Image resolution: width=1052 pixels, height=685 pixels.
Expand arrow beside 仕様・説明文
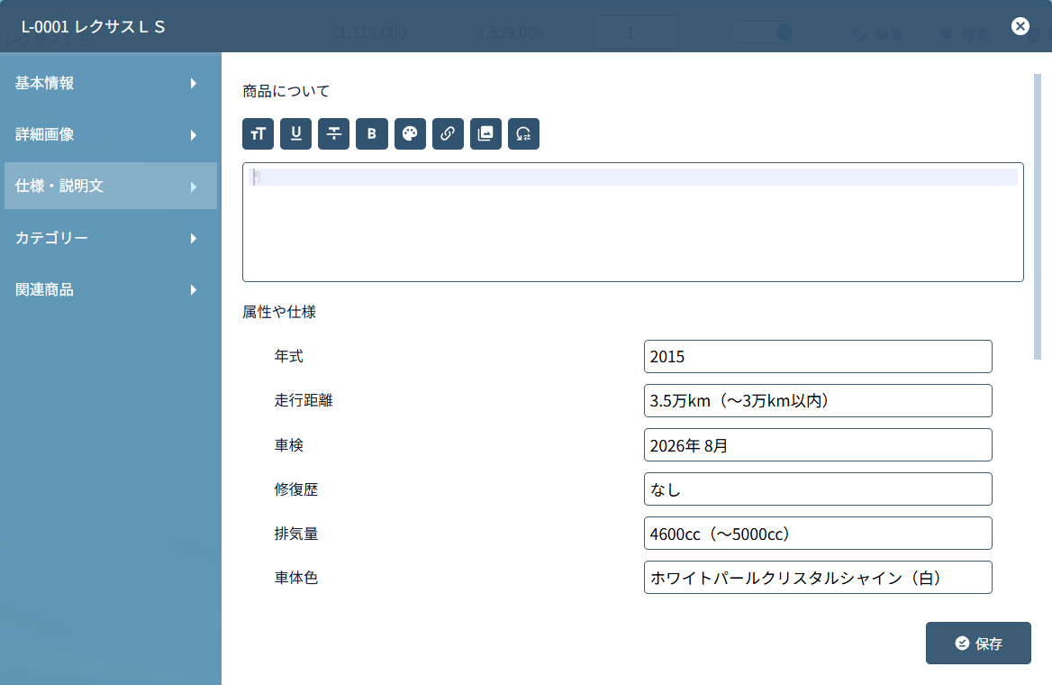(194, 187)
